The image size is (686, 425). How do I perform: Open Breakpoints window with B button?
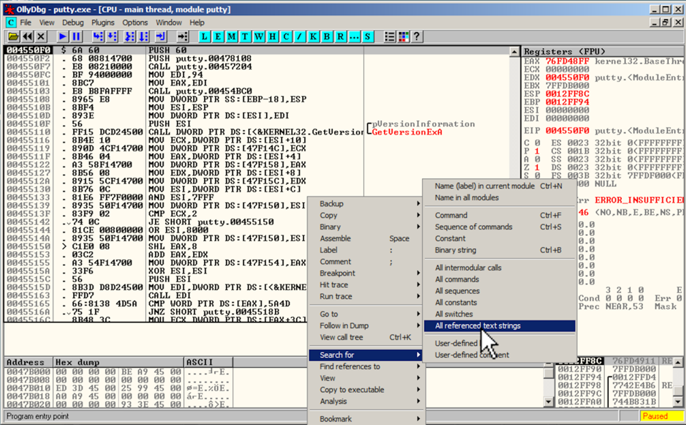pyautogui.click(x=327, y=36)
